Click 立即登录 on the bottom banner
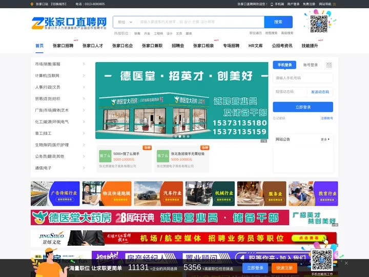The image size is (369, 277). pos(255,268)
